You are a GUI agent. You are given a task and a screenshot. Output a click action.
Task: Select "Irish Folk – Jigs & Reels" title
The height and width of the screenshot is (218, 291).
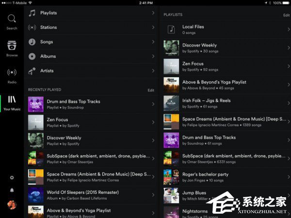click(x=207, y=101)
